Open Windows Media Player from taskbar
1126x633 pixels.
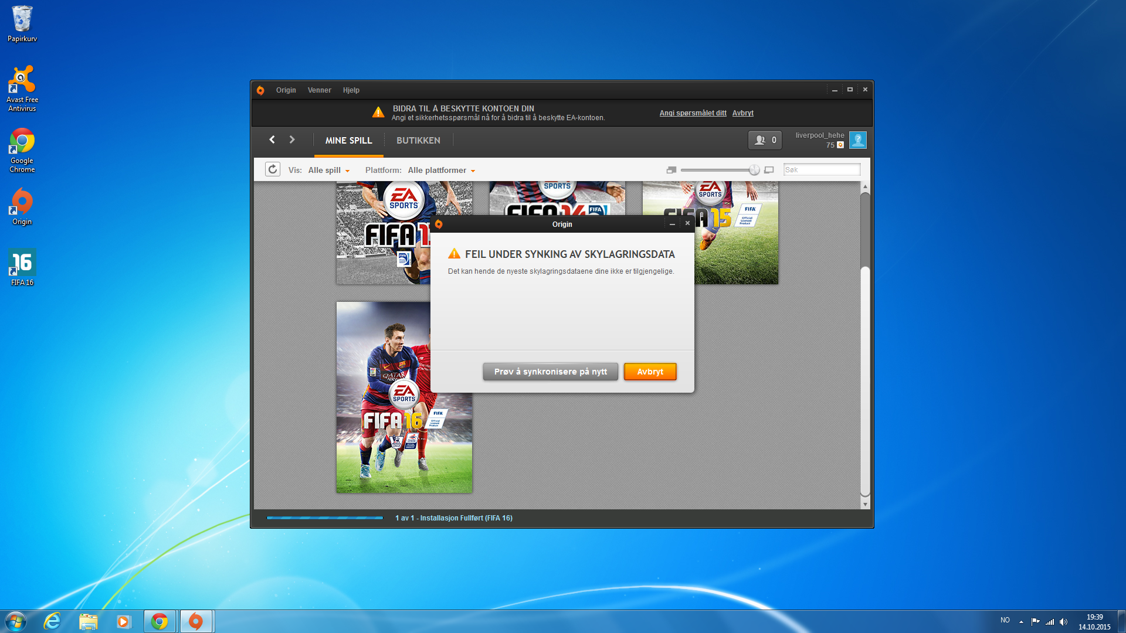click(123, 621)
